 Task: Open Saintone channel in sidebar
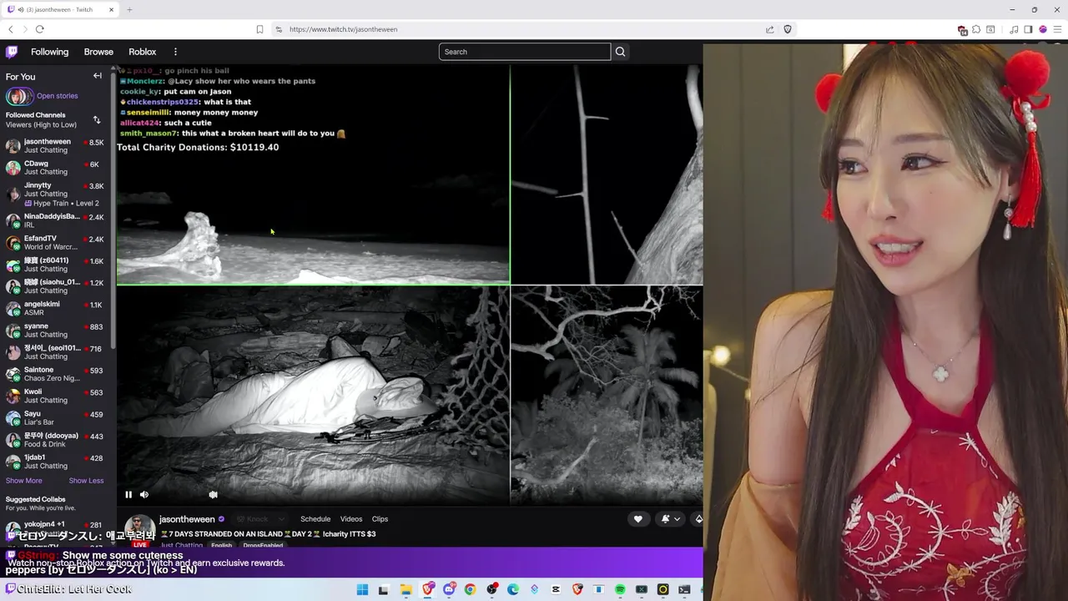point(55,374)
